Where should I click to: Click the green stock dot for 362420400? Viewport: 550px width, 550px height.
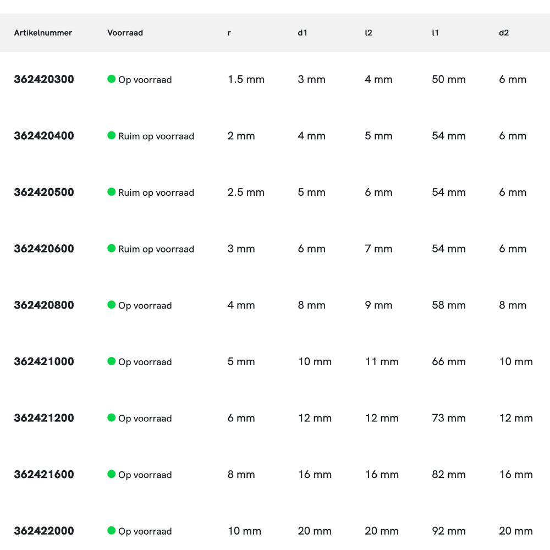coord(111,136)
